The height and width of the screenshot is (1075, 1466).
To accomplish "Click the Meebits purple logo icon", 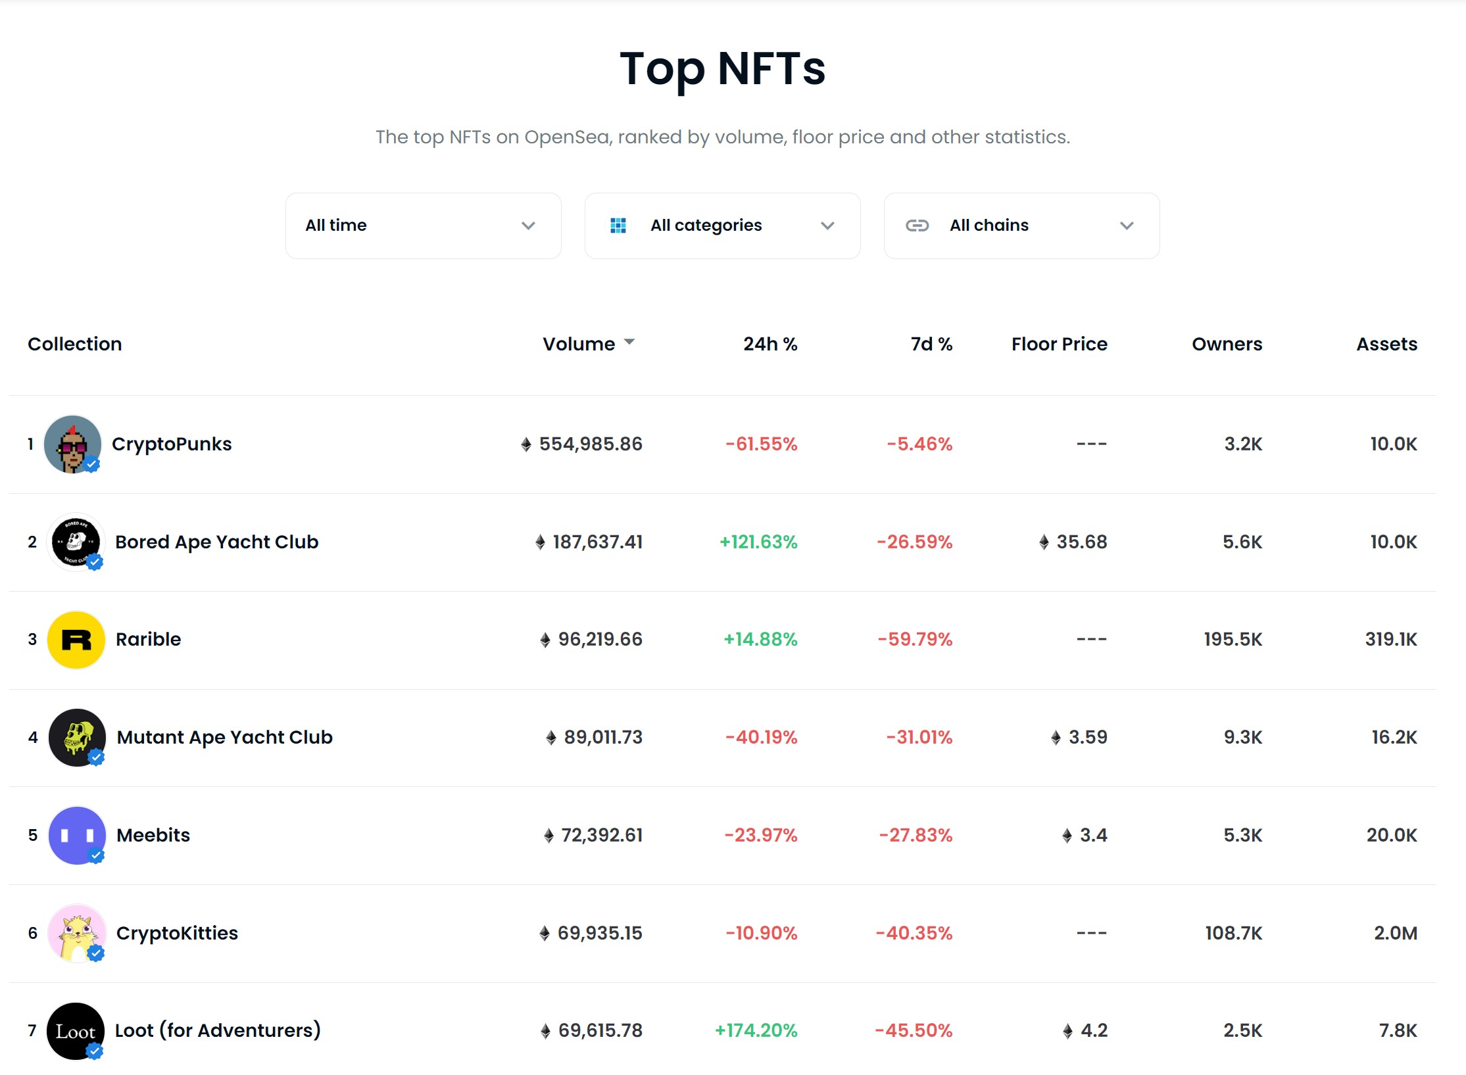I will pos(77,835).
